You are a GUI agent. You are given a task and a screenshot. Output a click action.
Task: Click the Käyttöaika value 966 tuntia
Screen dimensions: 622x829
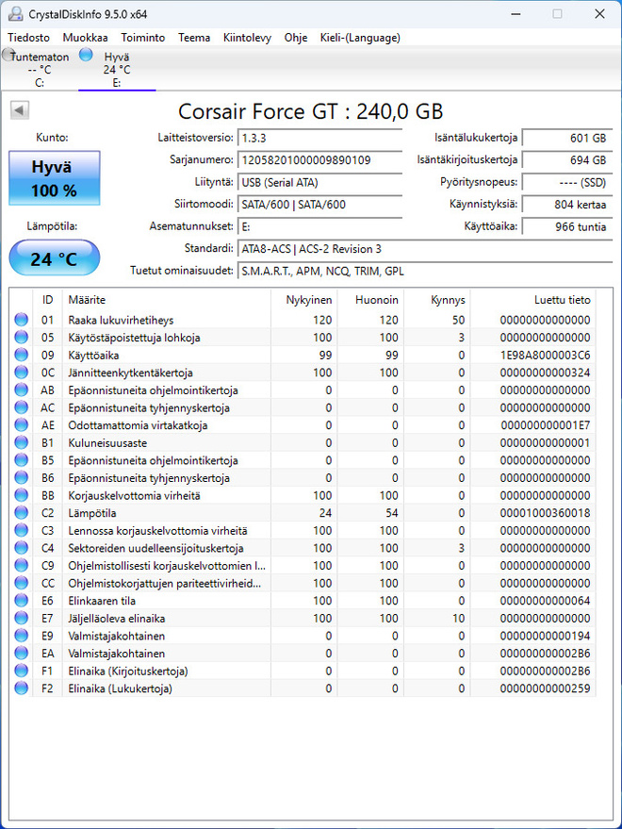[567, 226]
